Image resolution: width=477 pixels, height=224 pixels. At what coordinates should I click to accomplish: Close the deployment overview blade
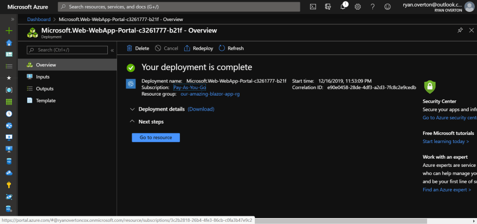click(x=471, y=30)
